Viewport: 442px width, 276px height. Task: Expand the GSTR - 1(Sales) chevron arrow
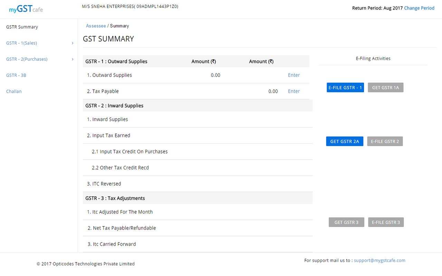[x=73, y=43]
